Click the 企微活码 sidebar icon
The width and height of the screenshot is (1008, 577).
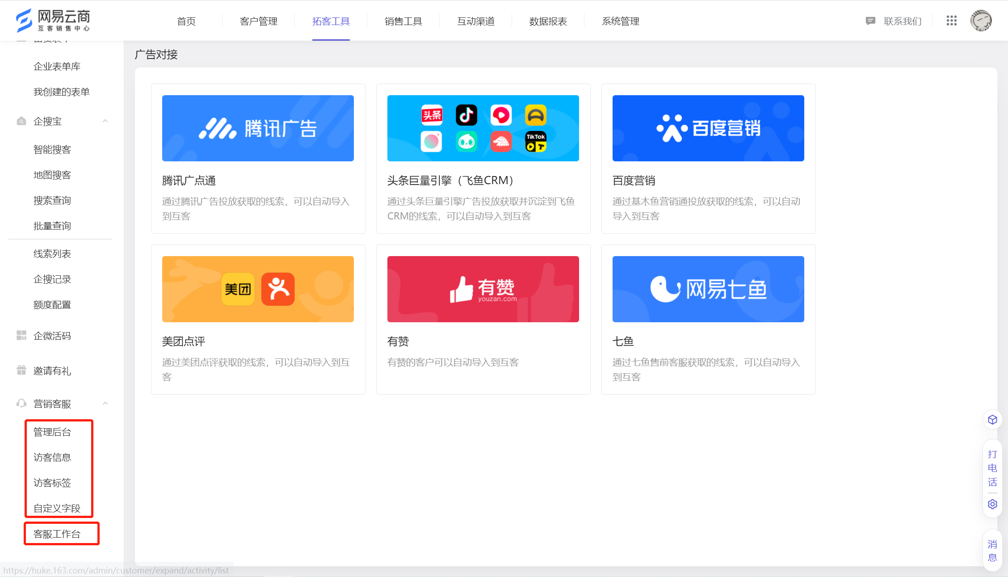point(21,335)
